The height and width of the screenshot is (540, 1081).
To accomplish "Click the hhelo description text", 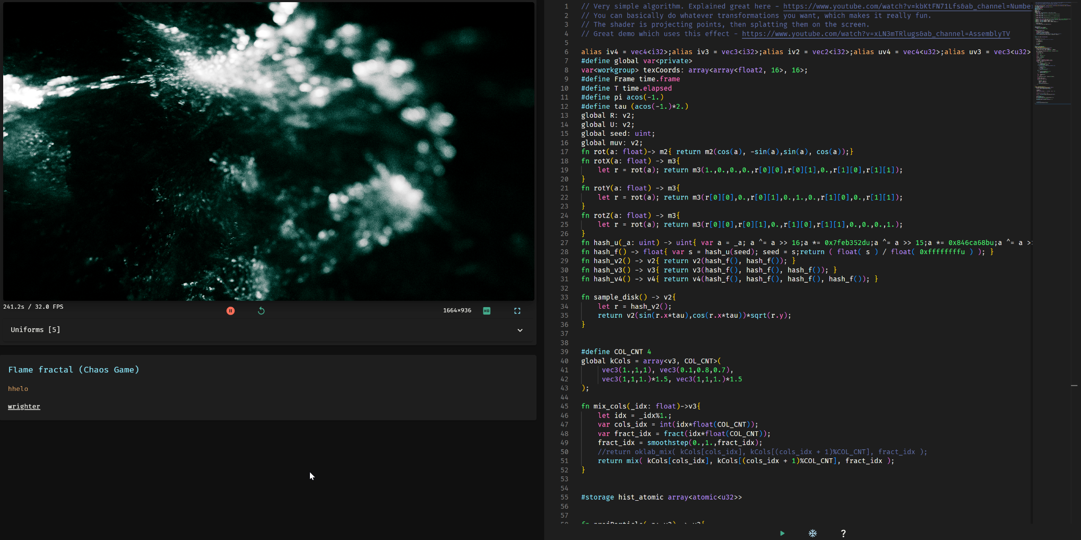I will 18,389.
